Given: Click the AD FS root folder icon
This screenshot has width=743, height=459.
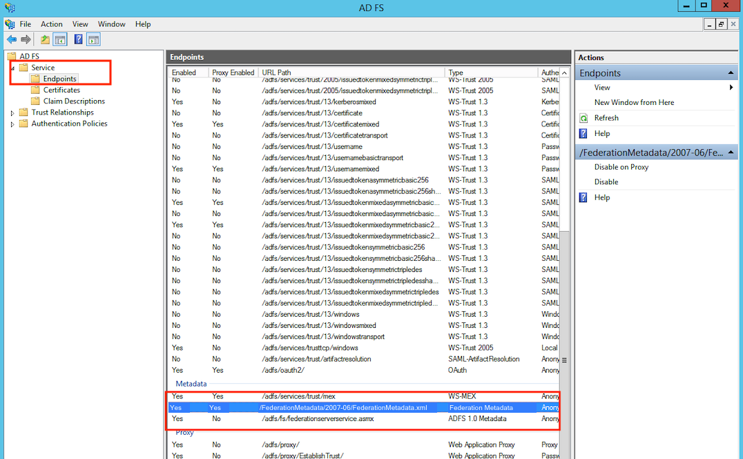Looking at the screenshot, I should click(x=12, y=56).
